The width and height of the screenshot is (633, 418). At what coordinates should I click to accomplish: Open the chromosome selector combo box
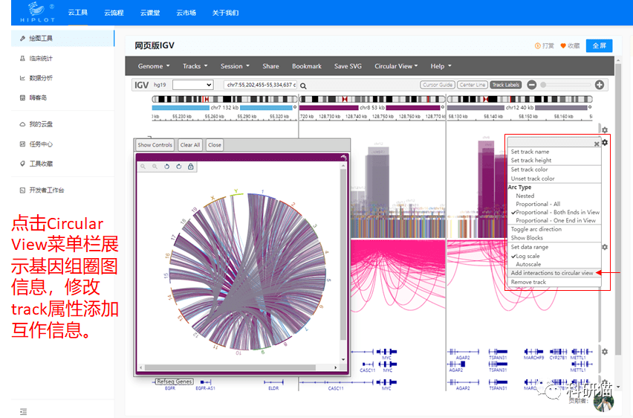tap(192, 86)
